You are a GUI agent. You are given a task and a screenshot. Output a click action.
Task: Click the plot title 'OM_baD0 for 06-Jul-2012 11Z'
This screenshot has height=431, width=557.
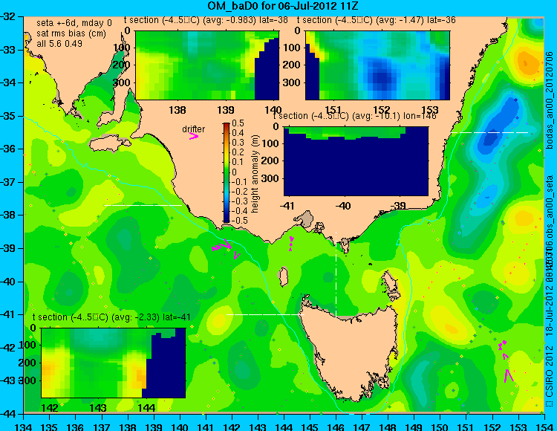(x=282, y=6)
